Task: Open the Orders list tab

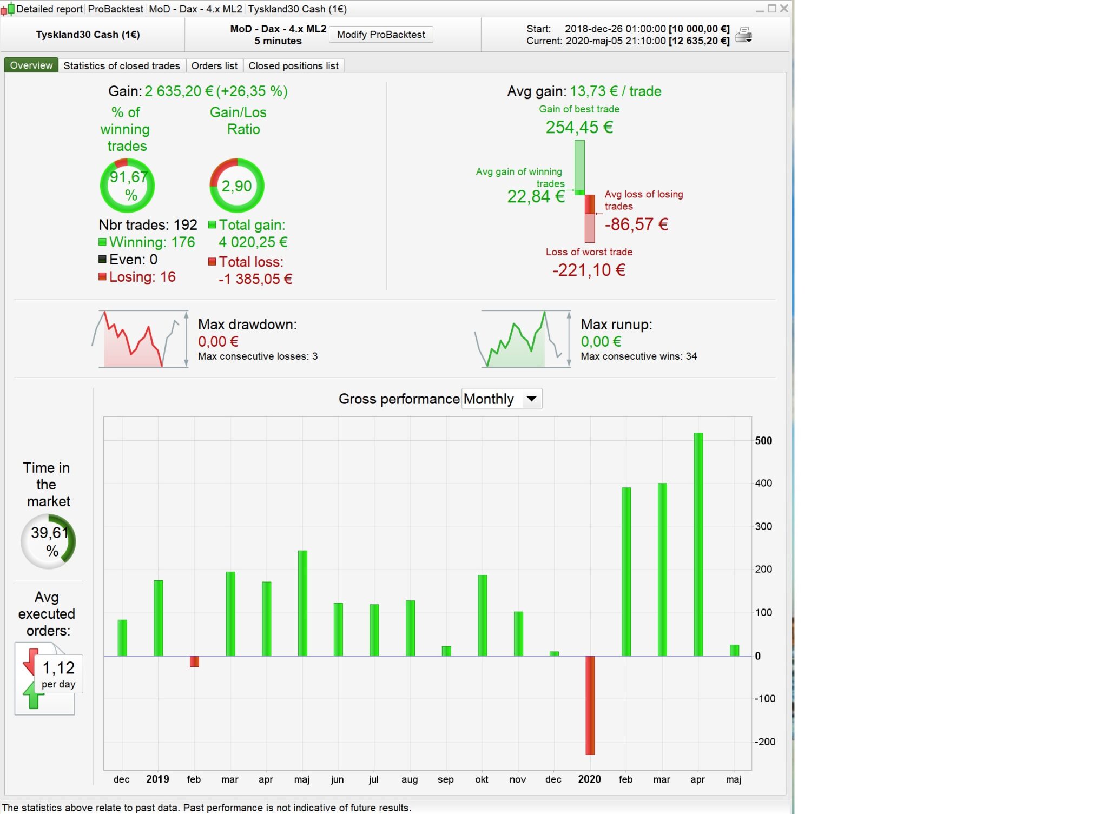Action: click(214, 65)
